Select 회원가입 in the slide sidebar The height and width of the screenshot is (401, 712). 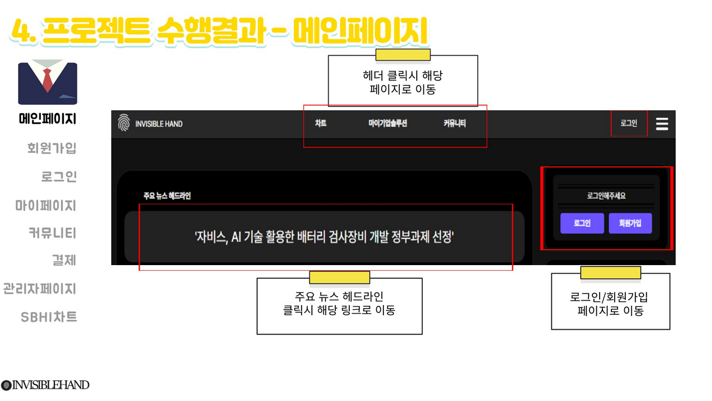pyautogui.click(x=52, y=148)
